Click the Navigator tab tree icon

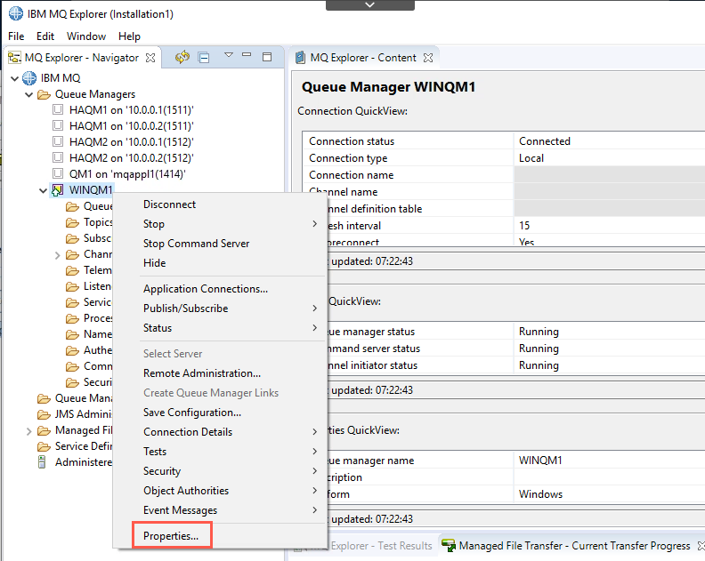point(14,58)
